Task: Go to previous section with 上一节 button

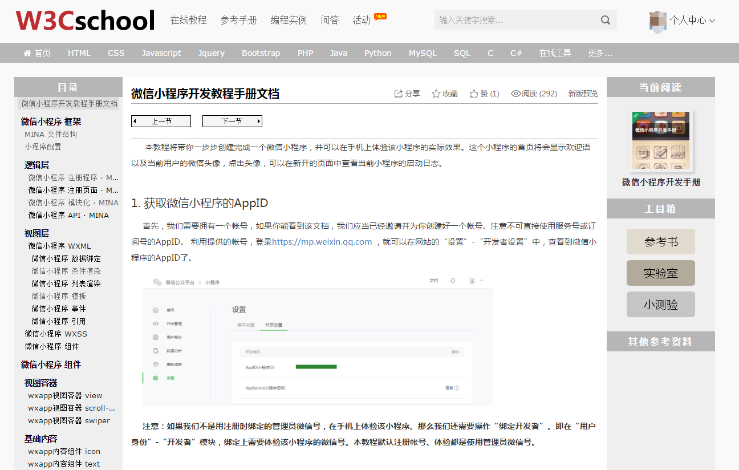Action: click(161, 121)
